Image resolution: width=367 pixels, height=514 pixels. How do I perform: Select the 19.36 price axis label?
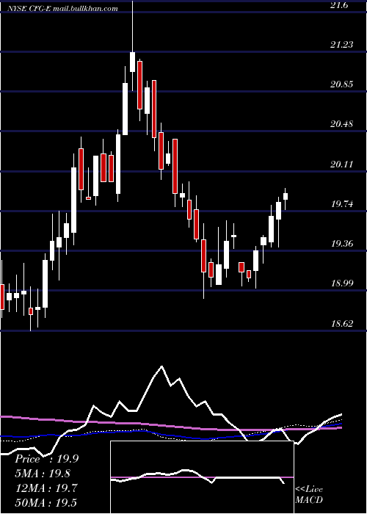coord(342,244)
